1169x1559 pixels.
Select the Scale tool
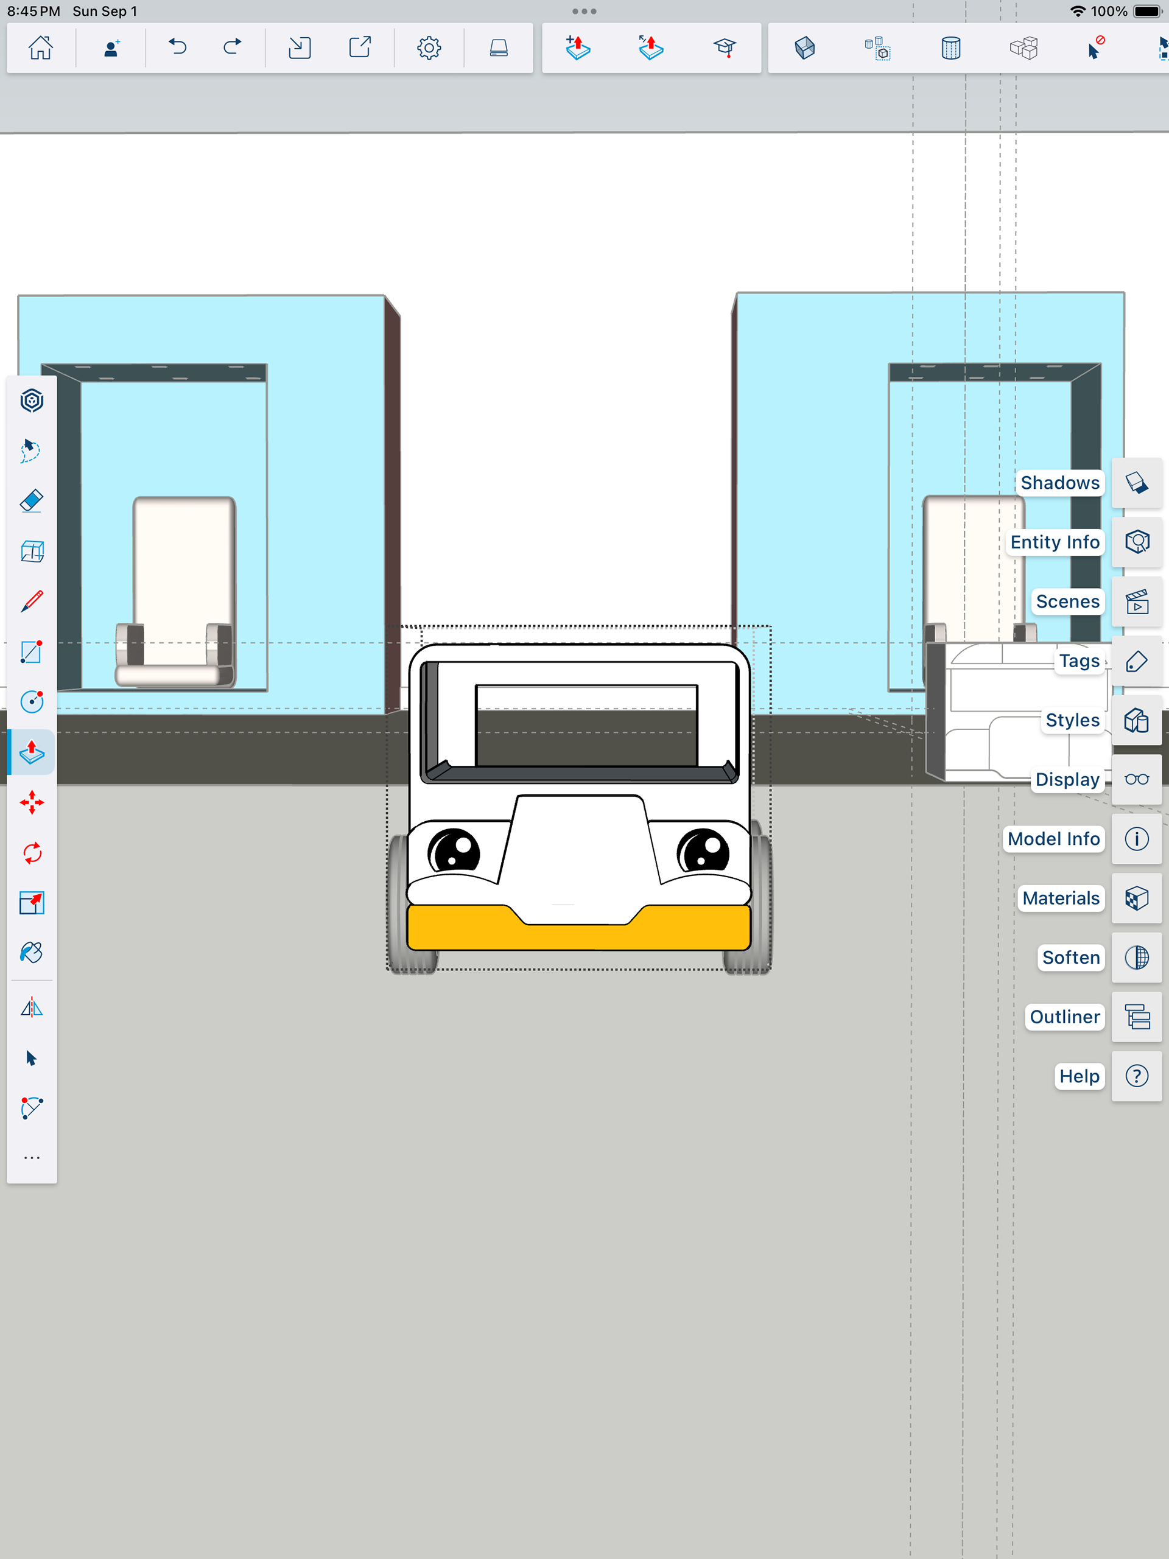[x=32, y=903]
